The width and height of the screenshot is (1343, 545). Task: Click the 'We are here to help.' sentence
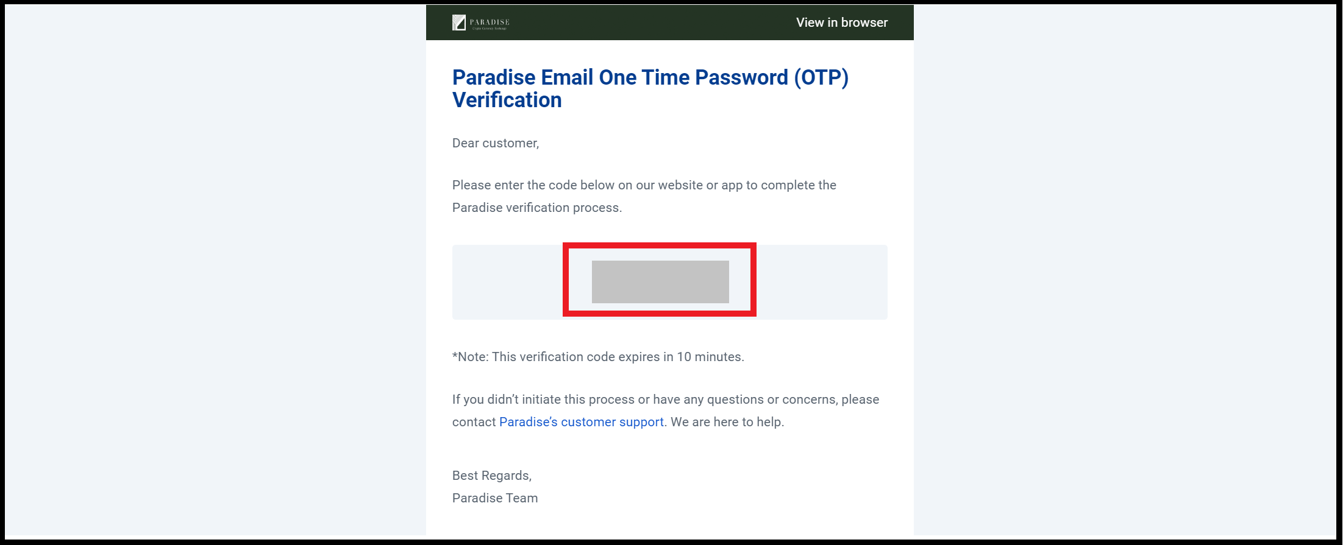click(727, 422)
